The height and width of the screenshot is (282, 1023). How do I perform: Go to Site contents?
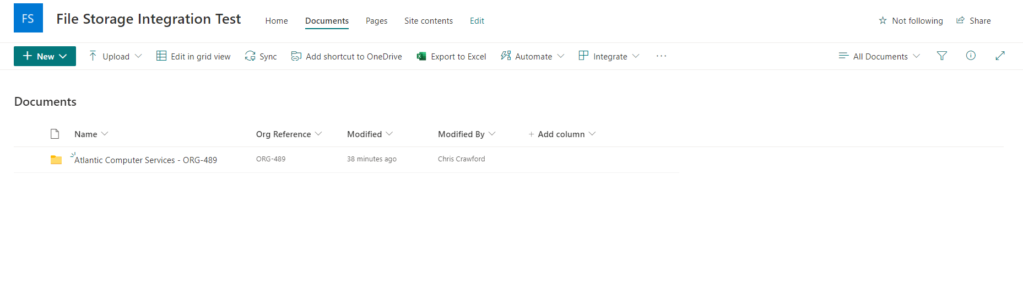[429, 21]
